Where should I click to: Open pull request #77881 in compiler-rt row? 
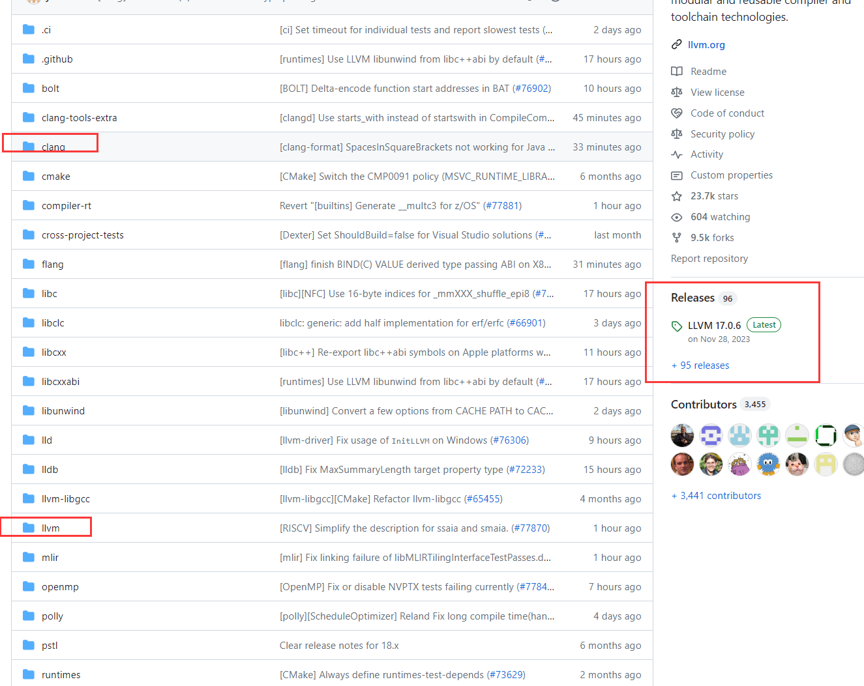click(502, 205)
